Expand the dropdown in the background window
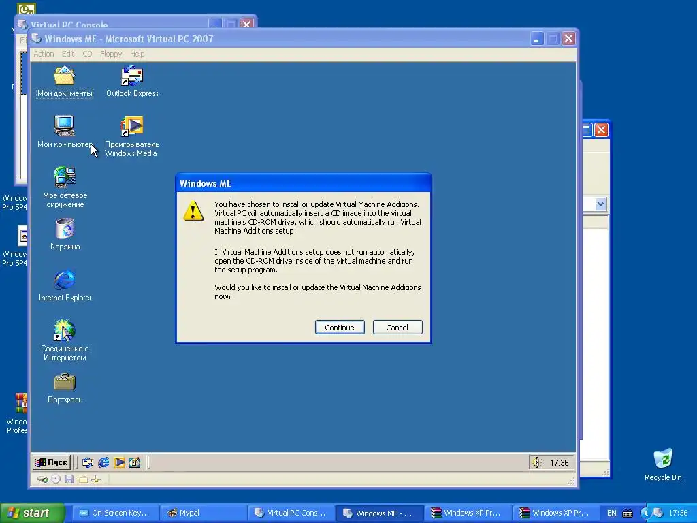 [600, 204]
